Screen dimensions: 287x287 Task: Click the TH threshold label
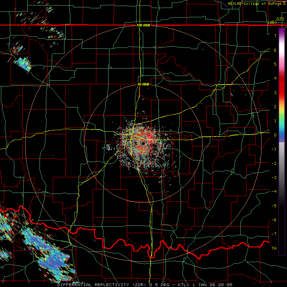[x=274, y=248]
